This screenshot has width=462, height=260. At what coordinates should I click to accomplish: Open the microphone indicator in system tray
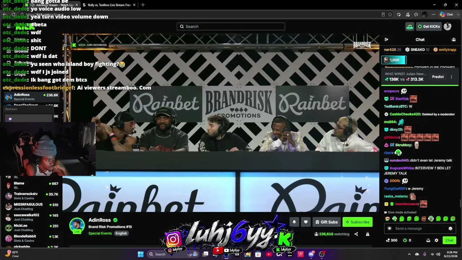click(424, 254)
